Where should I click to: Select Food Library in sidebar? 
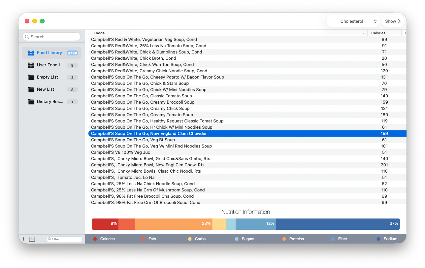[51, 53]
